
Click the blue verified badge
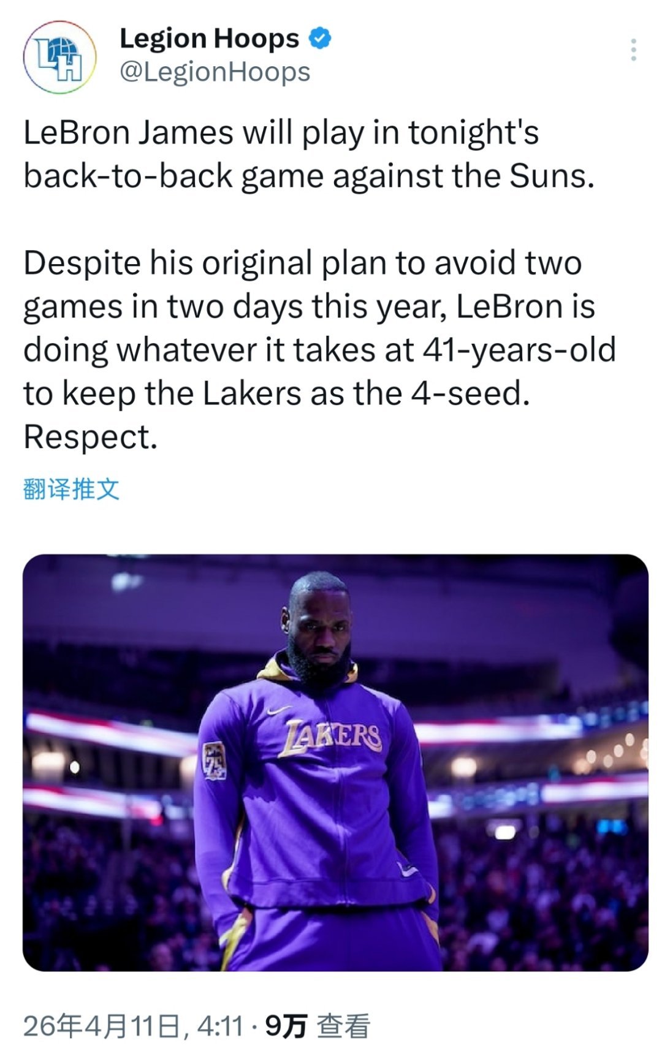coord(319,39)
